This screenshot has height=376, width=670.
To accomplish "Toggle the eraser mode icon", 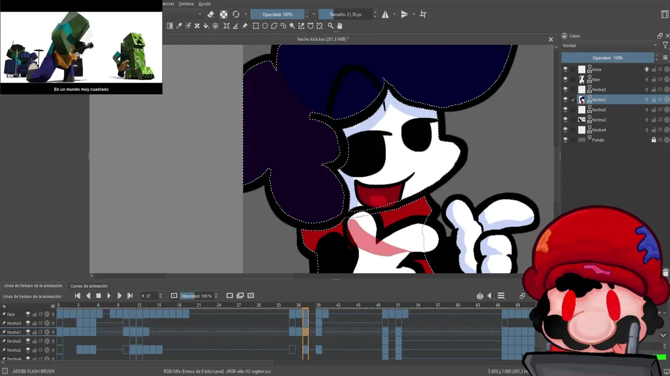I will [210, 15].
